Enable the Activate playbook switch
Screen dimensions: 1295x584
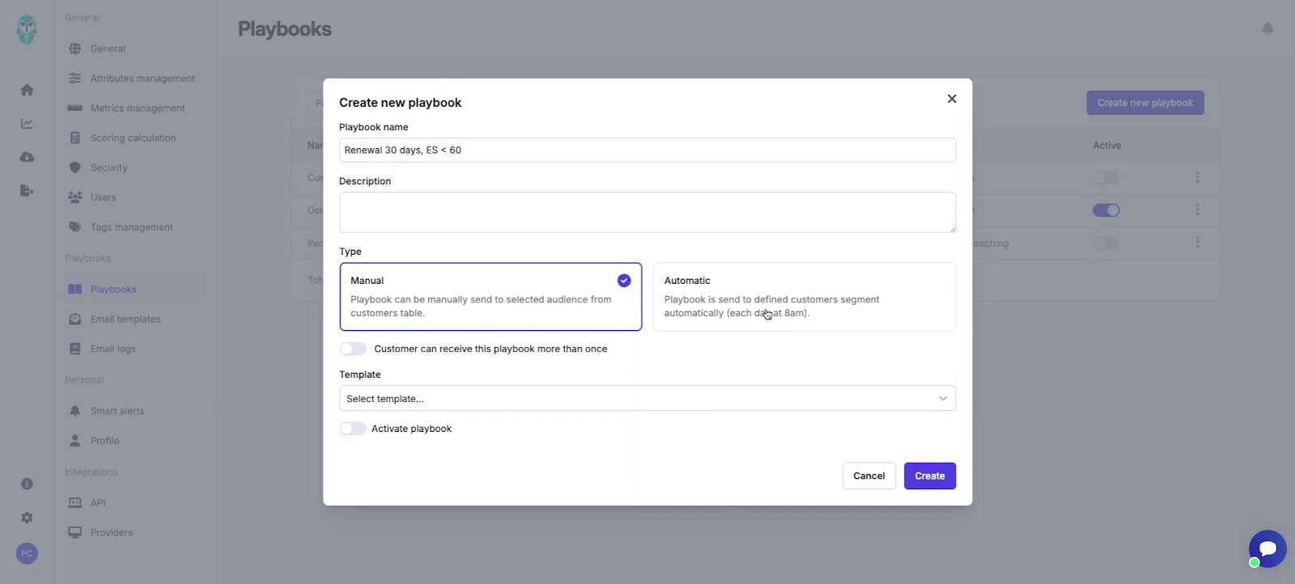pyautogui.click(x=353, y=429)
